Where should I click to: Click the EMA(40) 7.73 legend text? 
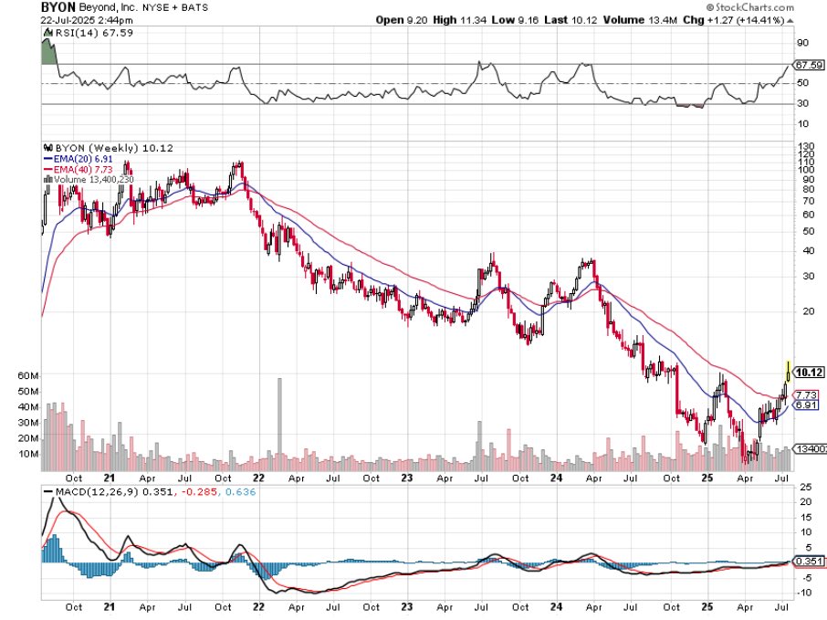pos(83,169)
